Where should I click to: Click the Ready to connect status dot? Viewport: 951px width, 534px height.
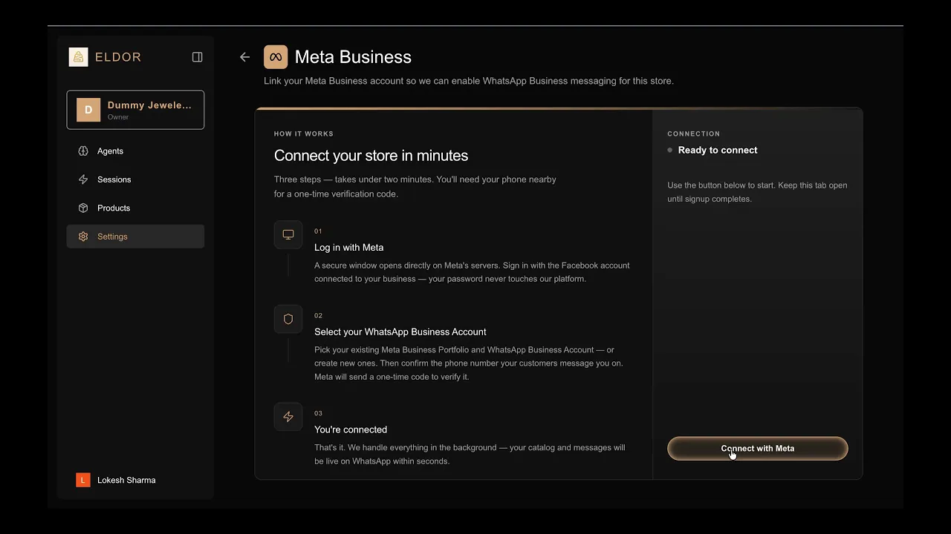coord(670,150)
